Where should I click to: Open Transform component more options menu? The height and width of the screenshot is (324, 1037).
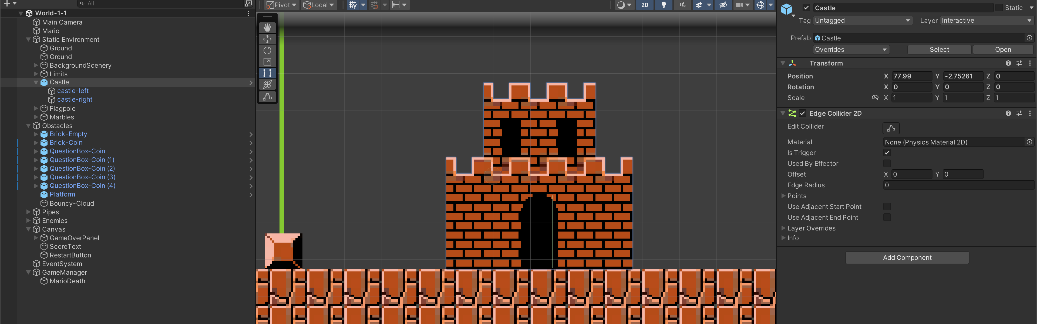pos(1030,63)
